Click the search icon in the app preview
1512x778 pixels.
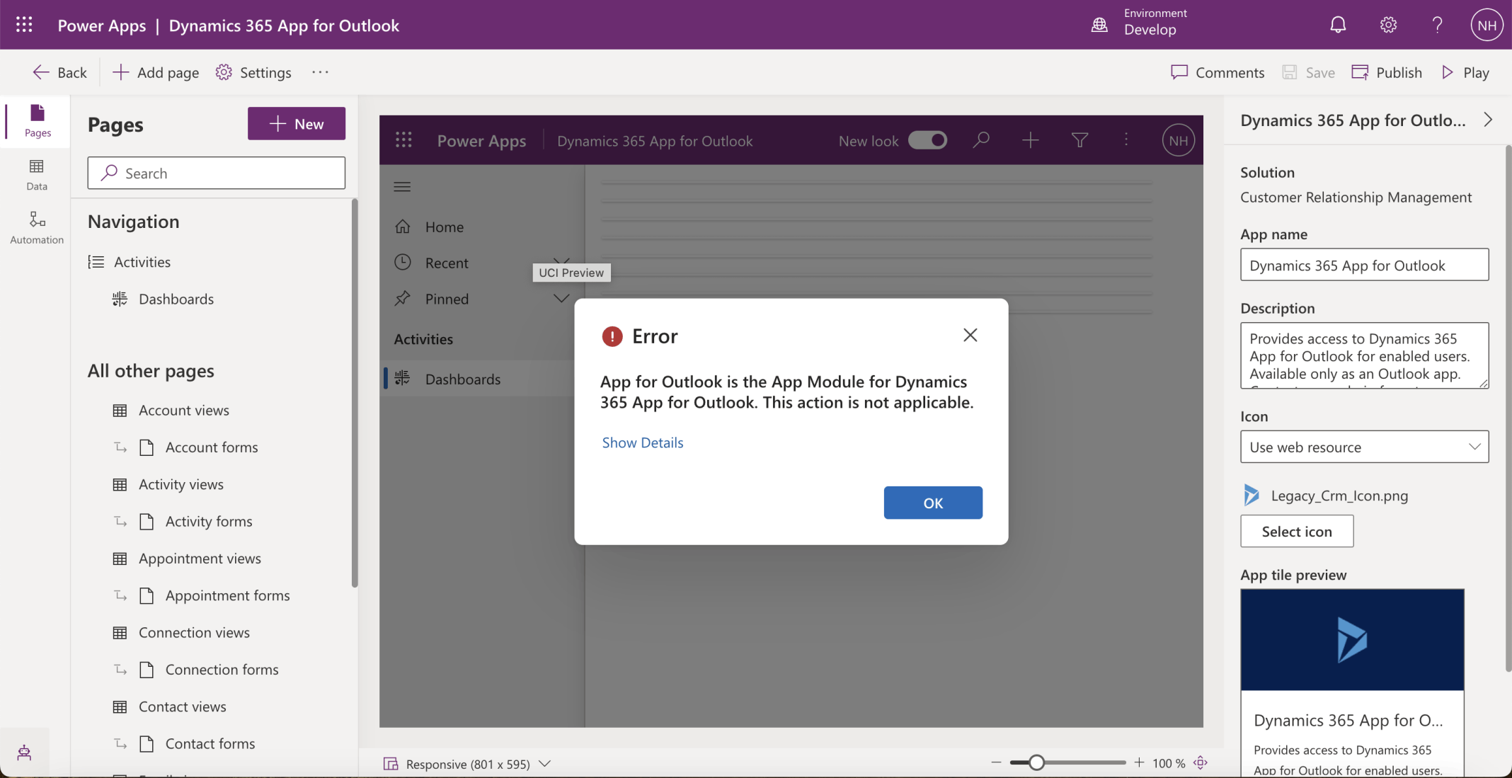[981, 140]
